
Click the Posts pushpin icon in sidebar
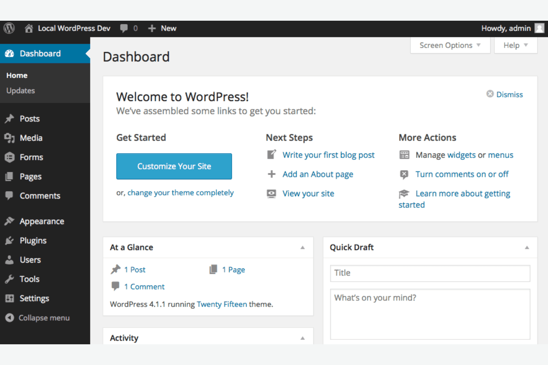point(10,119)
